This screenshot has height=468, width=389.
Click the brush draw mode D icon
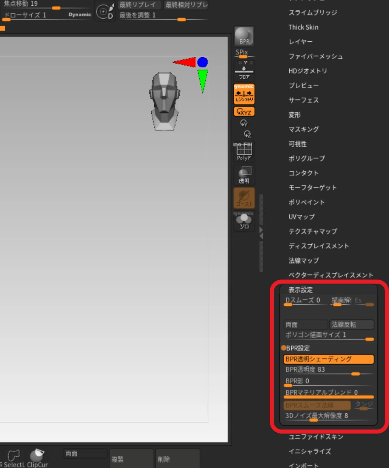tap(105, 12)
